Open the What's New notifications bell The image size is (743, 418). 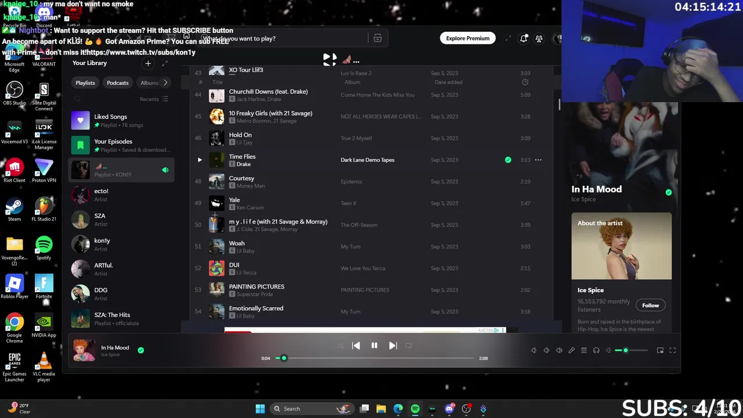pyautogui.click(x=524, y=38)
